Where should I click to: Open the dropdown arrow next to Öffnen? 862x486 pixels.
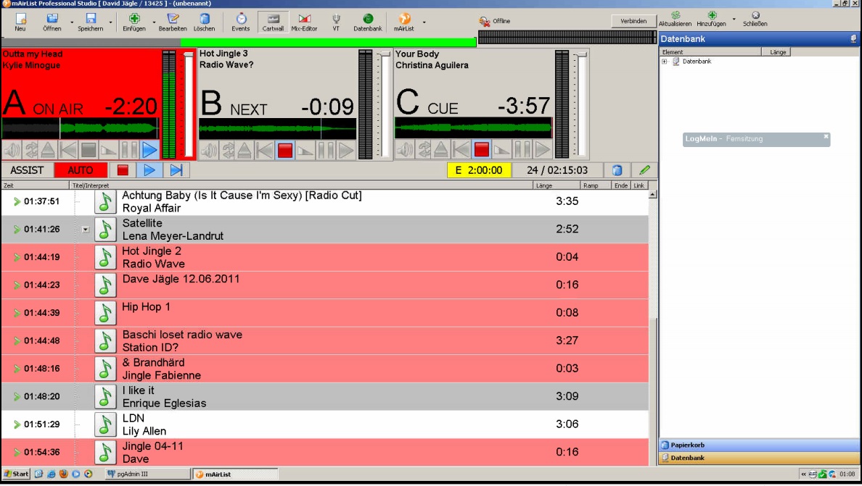(x=72, y=22)
